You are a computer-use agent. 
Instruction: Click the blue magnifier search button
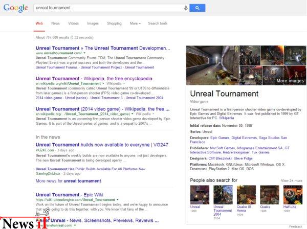[198, 8]
